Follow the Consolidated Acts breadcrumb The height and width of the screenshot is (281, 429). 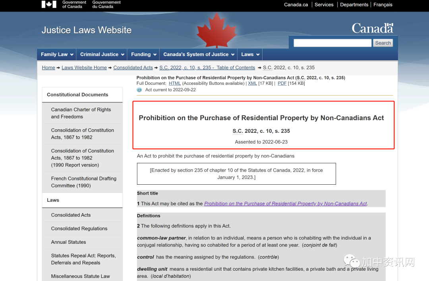(x=133, y=67)
